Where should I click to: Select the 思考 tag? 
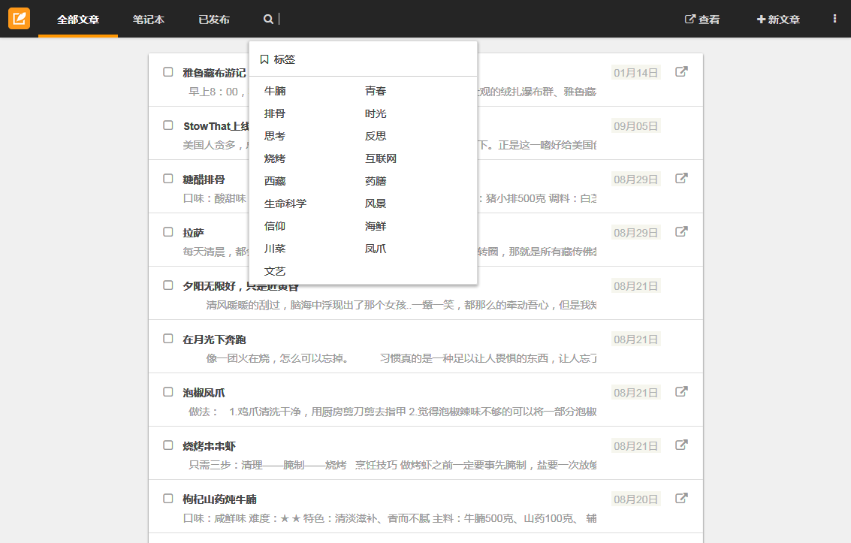275,136
